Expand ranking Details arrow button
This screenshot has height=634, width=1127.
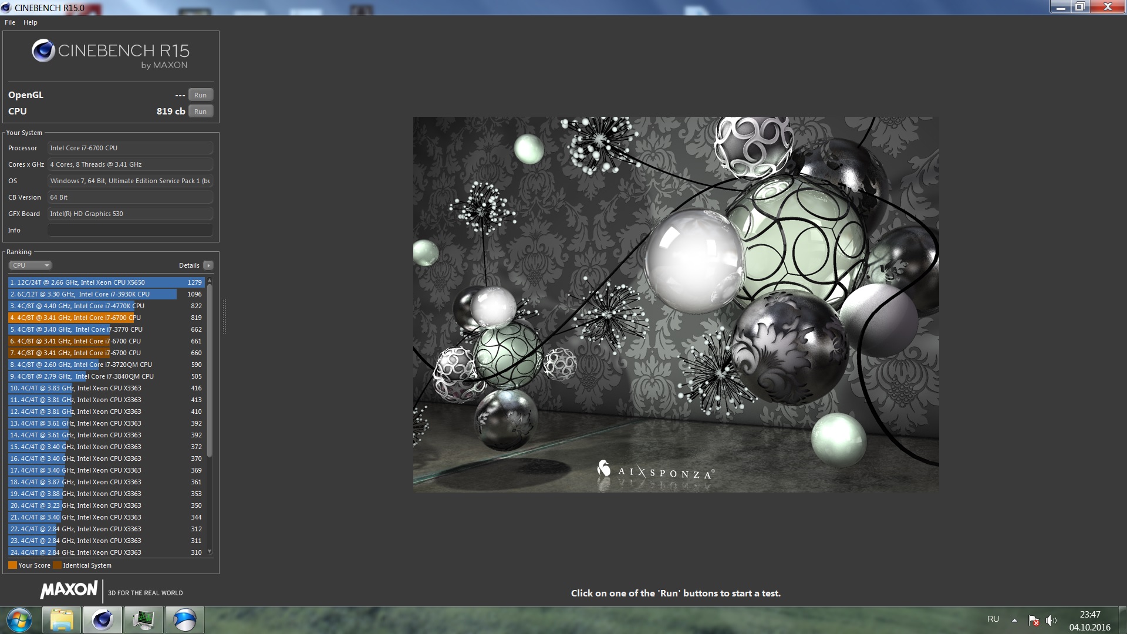208,265
